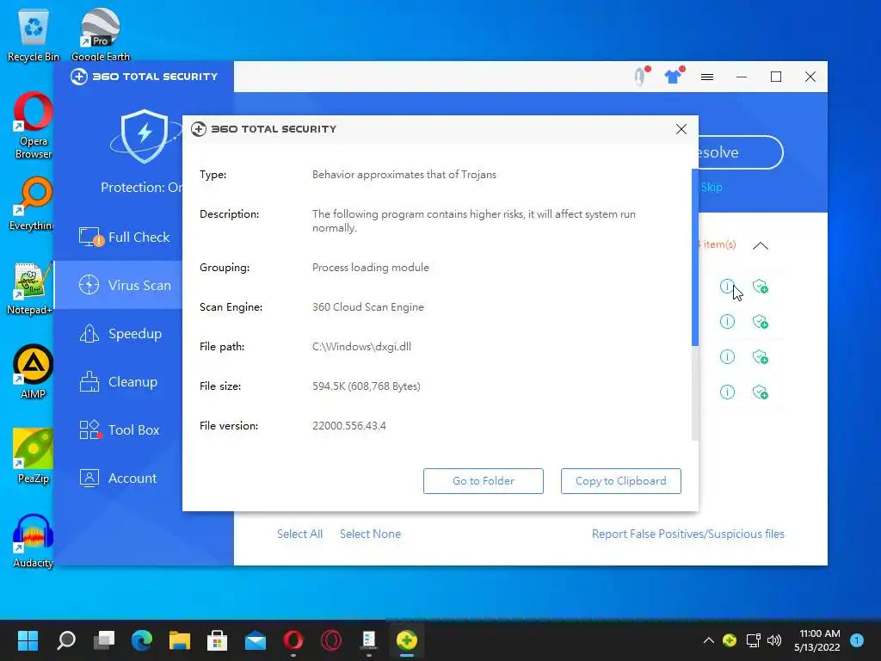This screenshot has width=881, height=661.
Task: Click the details dialog scrollbar thumb
Action: point(695,257)
